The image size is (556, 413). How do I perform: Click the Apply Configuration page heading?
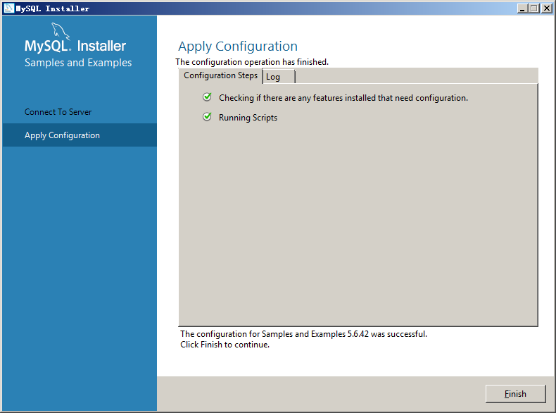(x=238, y=47)
